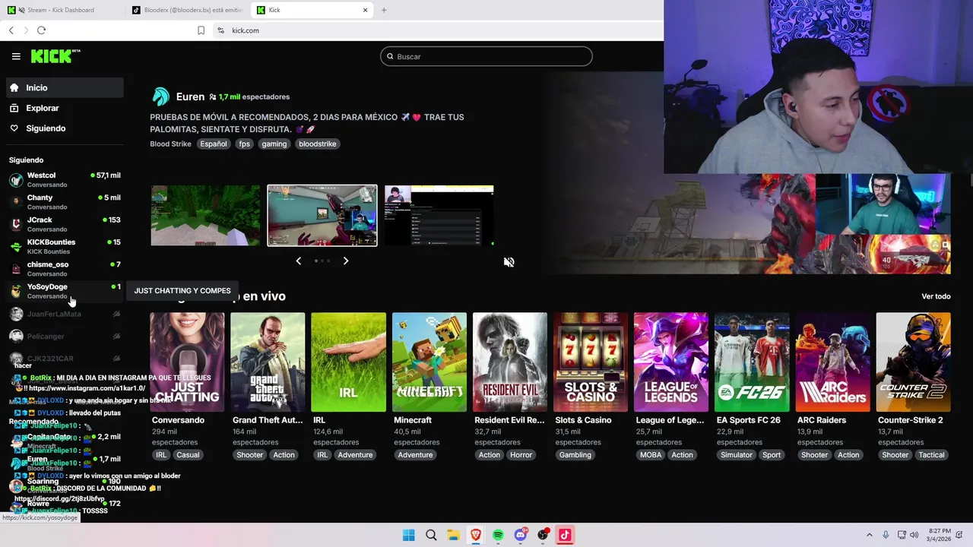Screen dimensions: 973x547
Task: Open YoSoyDoge avatar in sidebar
Action: [x=16, y=291]
